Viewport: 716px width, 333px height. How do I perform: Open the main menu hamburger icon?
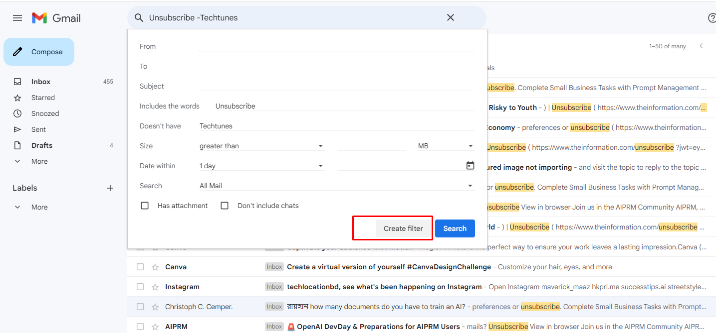click(17, 18)
